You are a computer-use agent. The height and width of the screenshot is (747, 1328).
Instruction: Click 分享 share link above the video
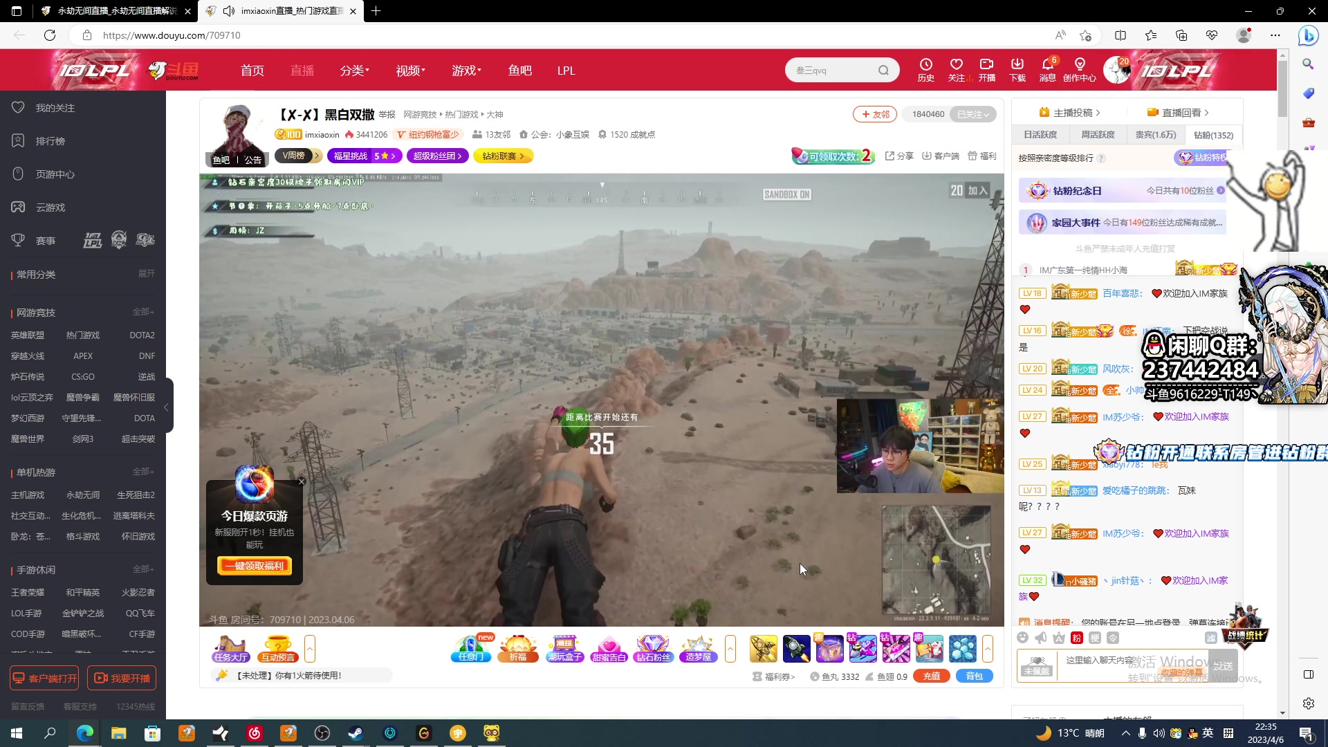899,156
